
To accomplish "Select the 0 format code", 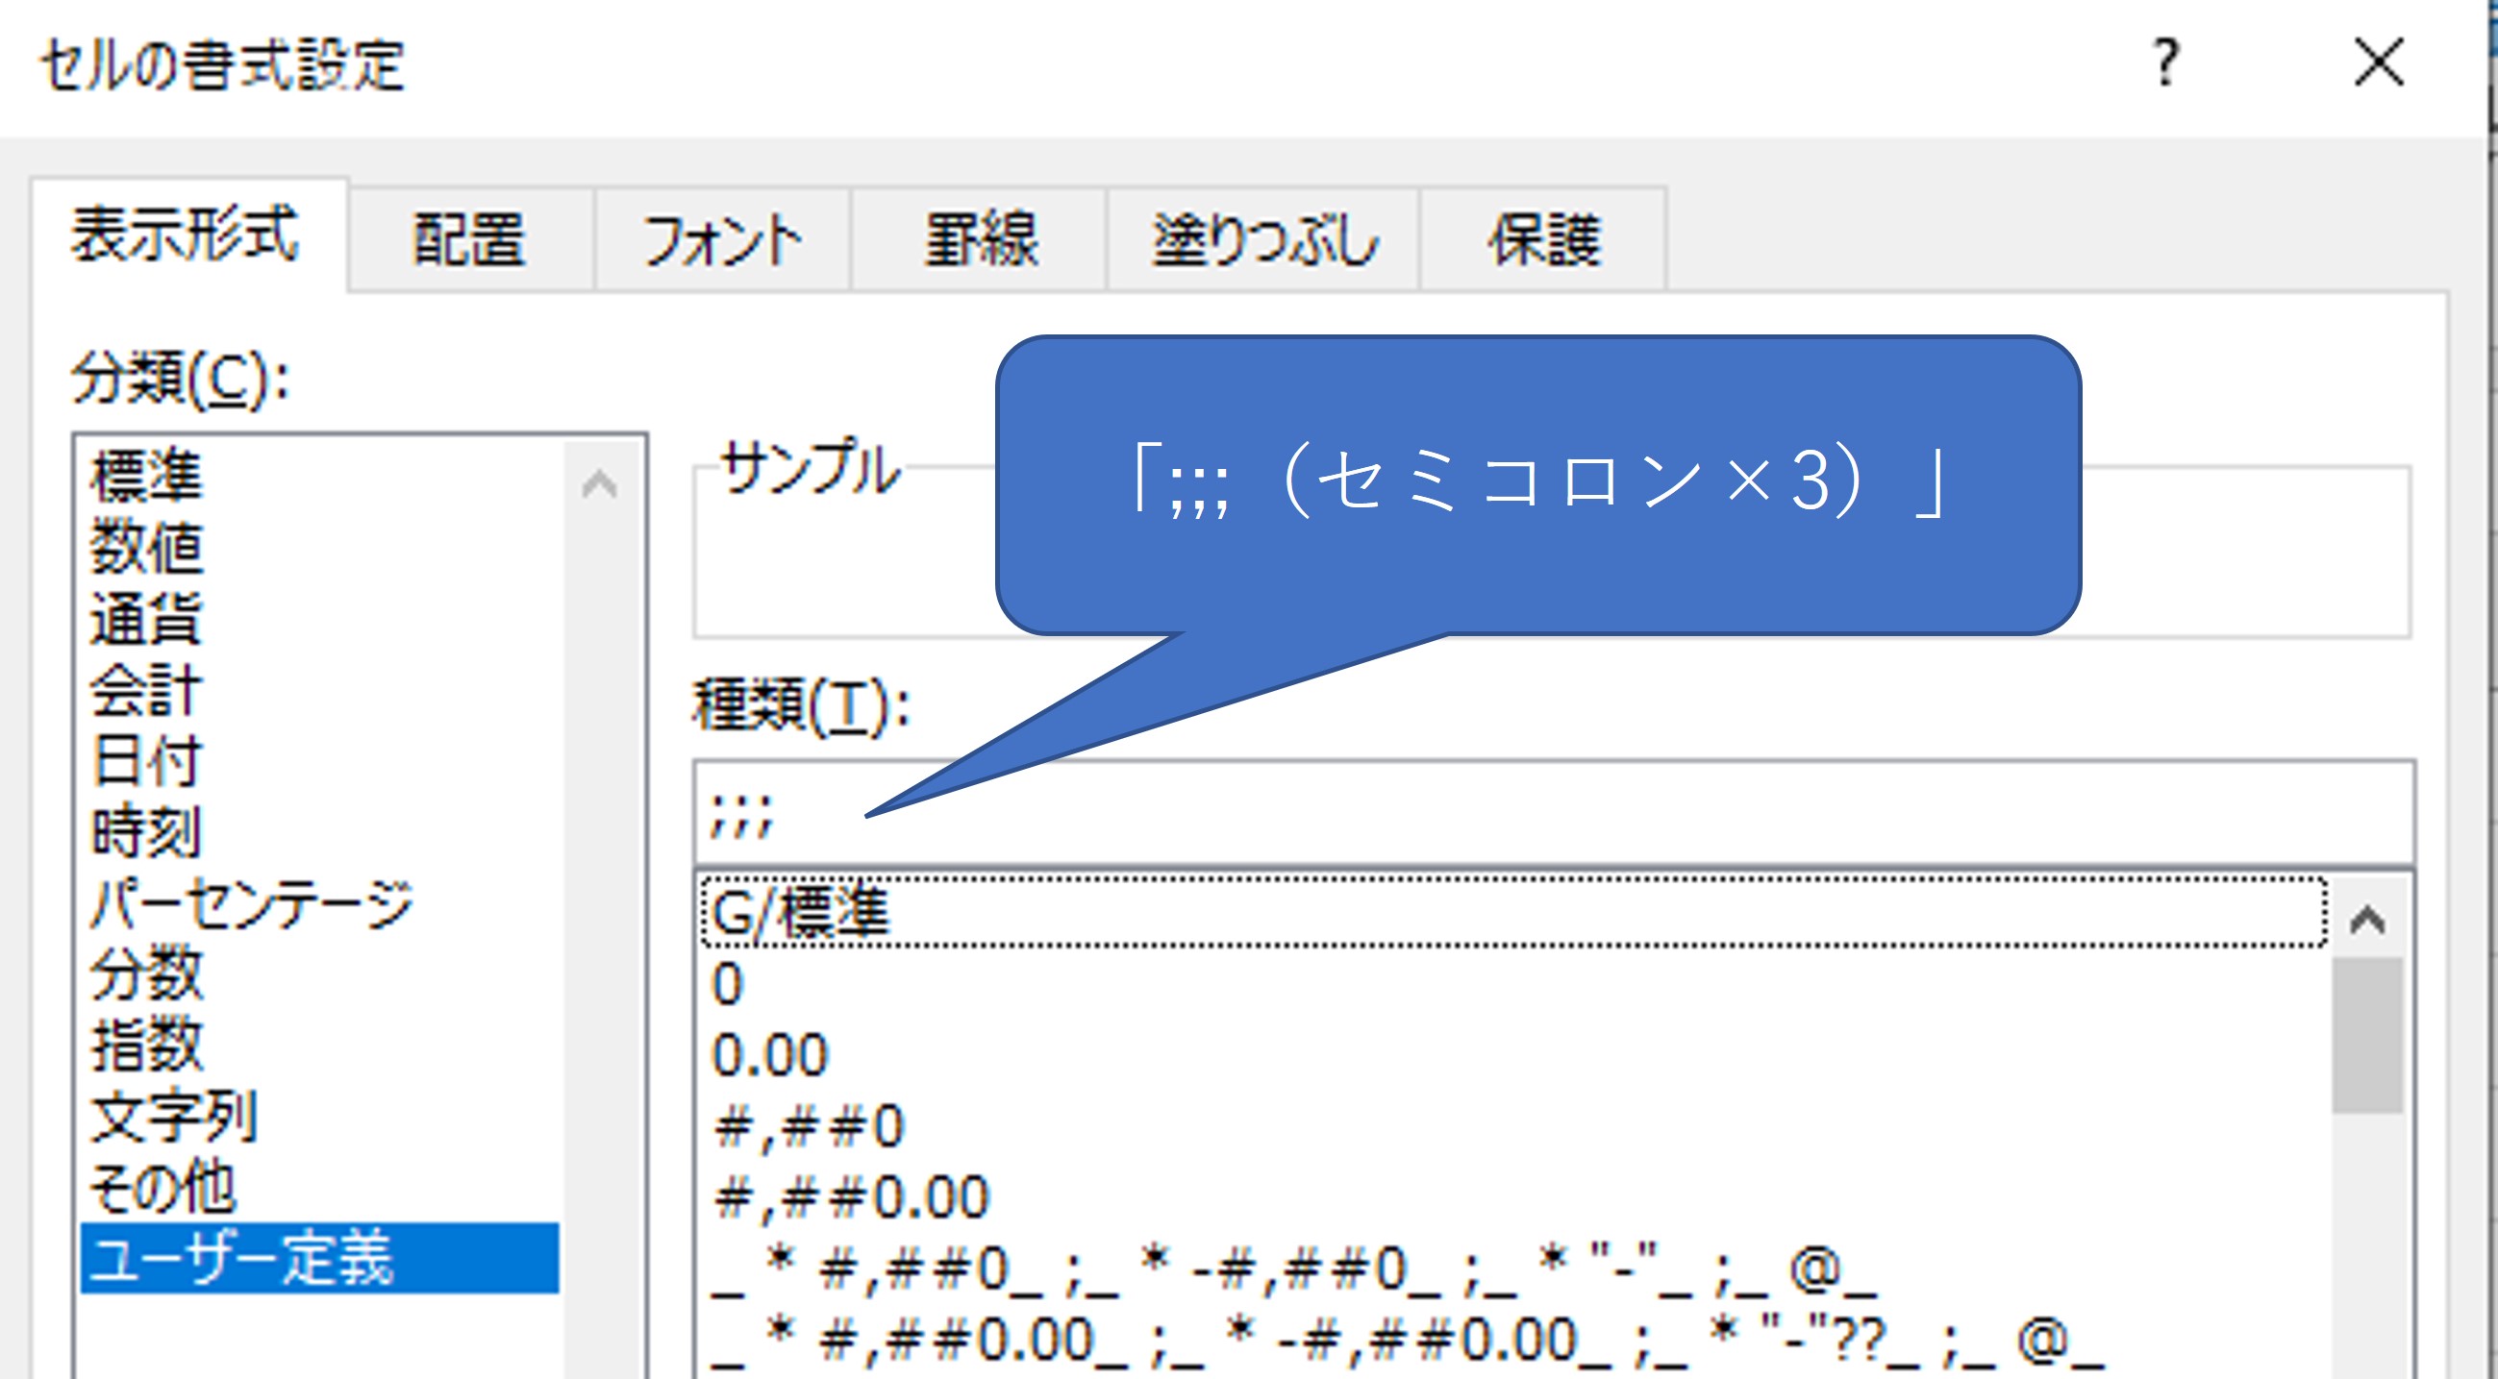I will [1513, 984].
